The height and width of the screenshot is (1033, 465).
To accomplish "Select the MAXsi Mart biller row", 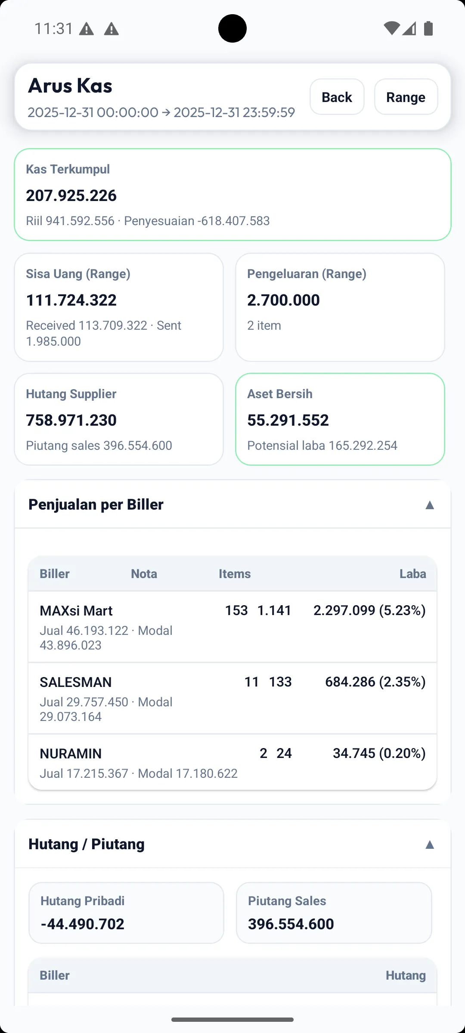I will (x=232, y=627).
